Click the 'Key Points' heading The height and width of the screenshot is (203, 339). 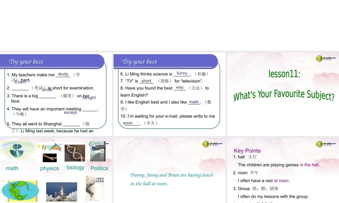point(247,151)
